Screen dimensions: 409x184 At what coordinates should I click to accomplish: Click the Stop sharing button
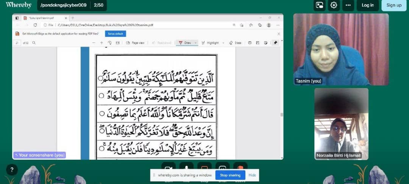point(230,175)
